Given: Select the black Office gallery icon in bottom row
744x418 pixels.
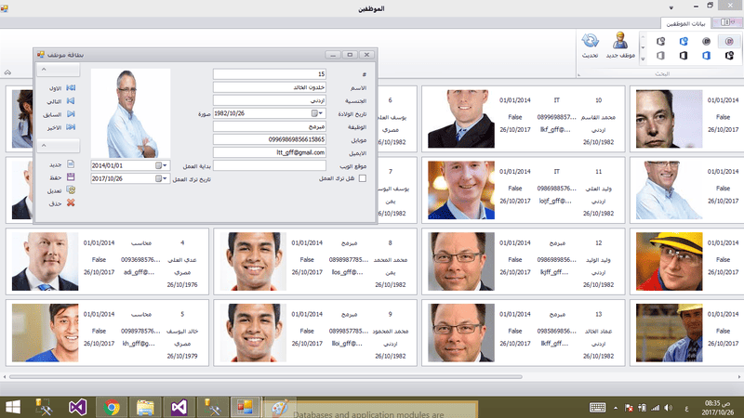Looking at the screenshot, I should coord(684,56).
